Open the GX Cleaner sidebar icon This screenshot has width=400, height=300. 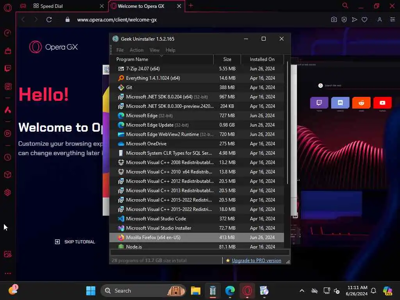[x=8, y=50]
